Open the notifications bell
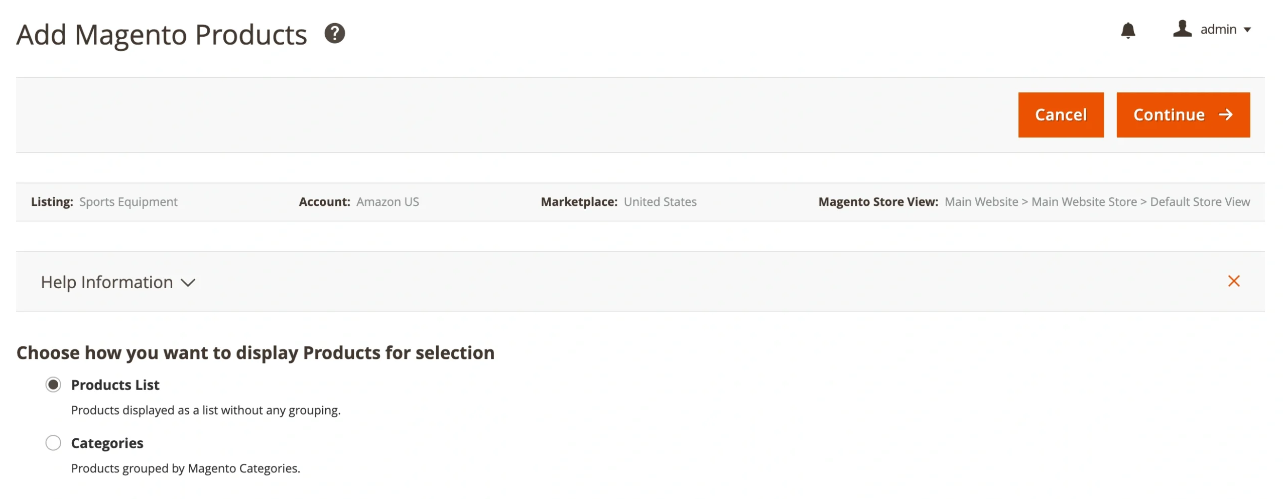1285x499 pixels. [x=1127, y=31]
